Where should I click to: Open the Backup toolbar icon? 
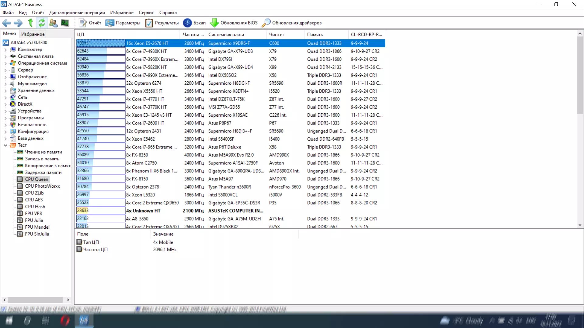187,23
